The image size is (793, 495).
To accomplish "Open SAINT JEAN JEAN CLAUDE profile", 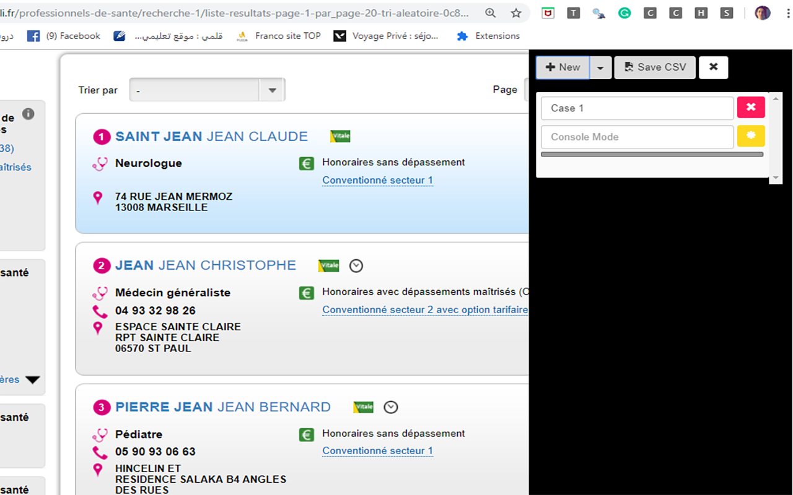I will (211, 137).
